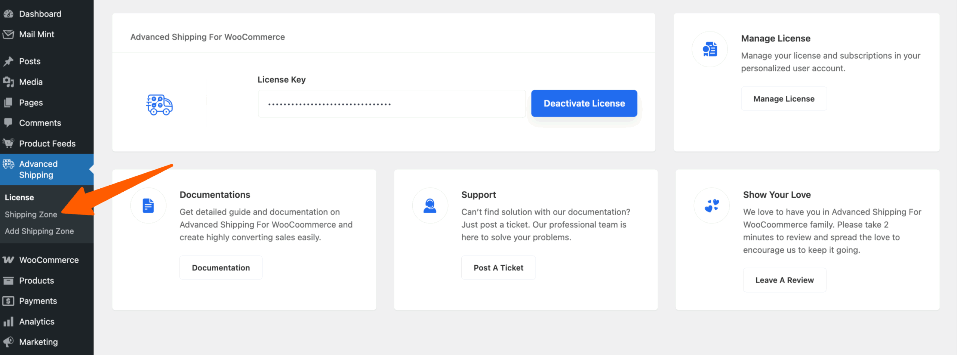Image resolution: width=957 pixels, height=355 pixels.
Task: Click Leave A Review button
Action: [784, 280]
